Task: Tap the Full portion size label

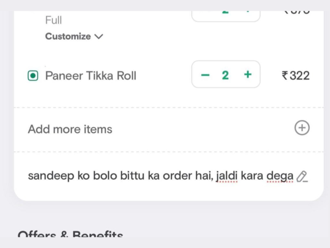Action: [53, 20]
